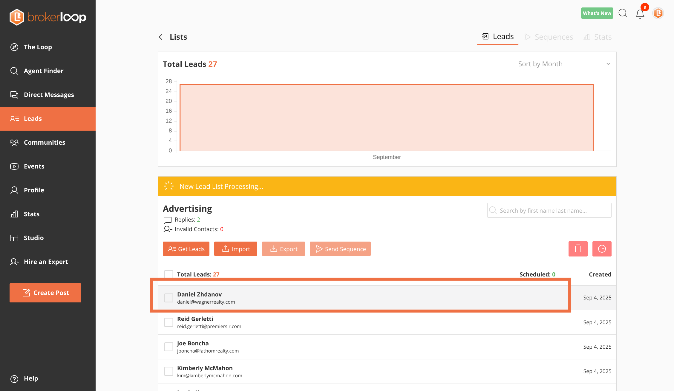Toggle the select-all Total Leads checkbox
The image size is (674, 391).
169,274
